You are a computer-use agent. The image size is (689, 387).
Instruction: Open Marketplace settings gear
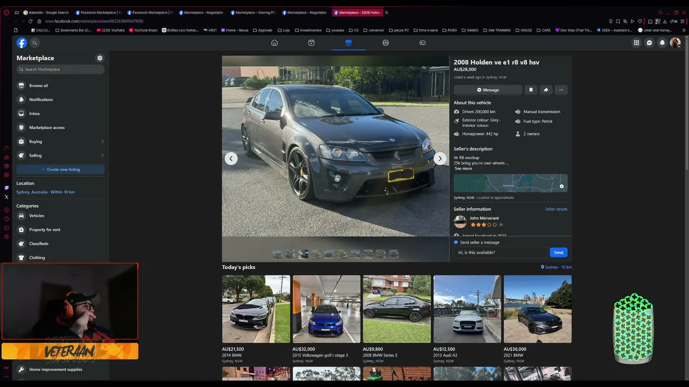[x=100, y=58]
